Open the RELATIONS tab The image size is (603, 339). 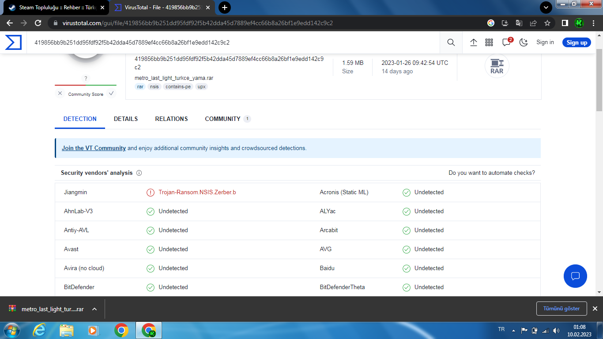pos(171,119)
